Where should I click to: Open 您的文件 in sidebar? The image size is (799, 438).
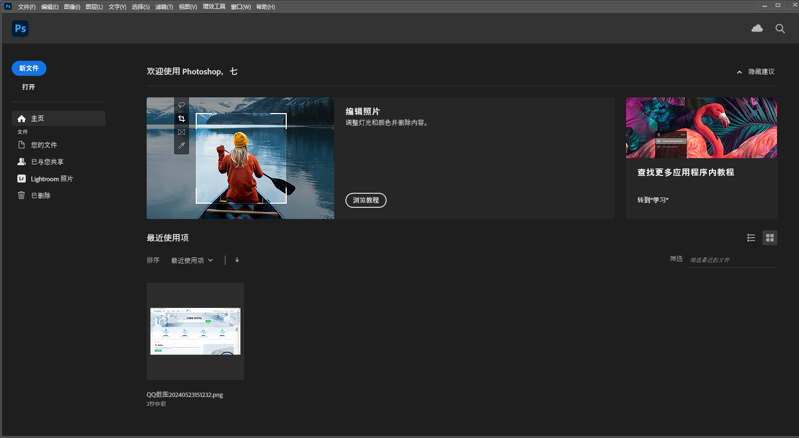[44, 145]
